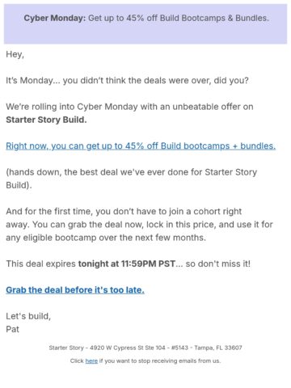Click the 'It's Monday...' opening sentence

pos(127,80)
